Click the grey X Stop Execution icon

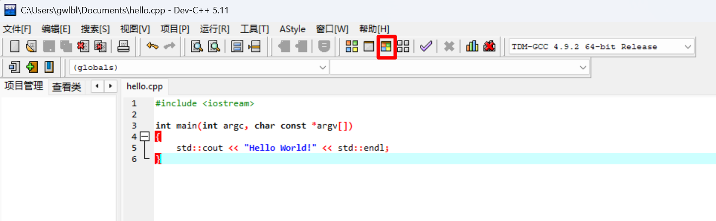pyautogui.click(x=449, y=46)
